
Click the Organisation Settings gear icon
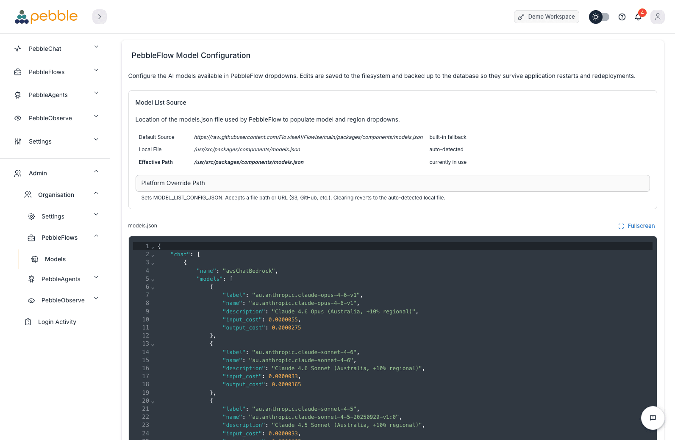click(x=31, y=216)
